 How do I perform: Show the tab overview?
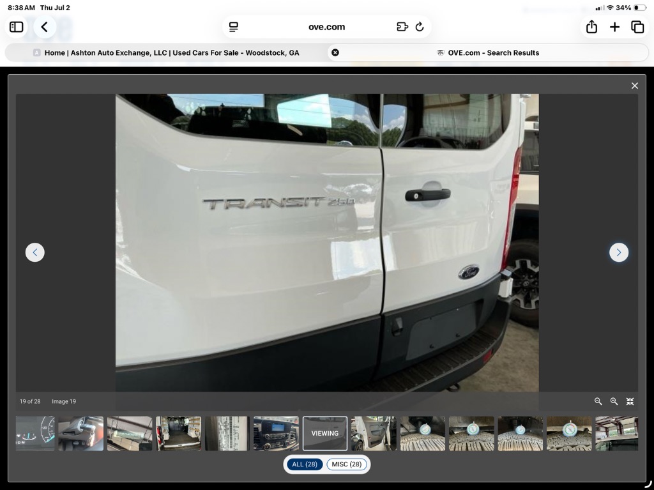click(x=637, y=27)
